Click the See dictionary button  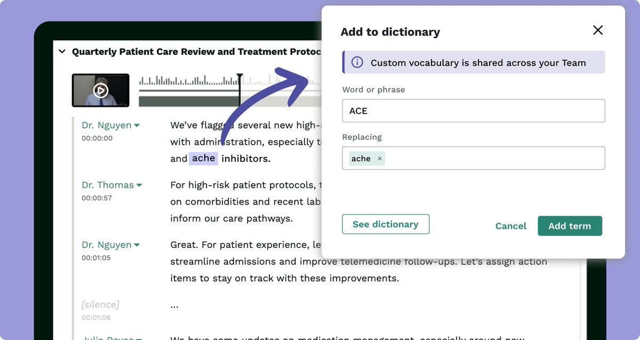pos(386,225)
